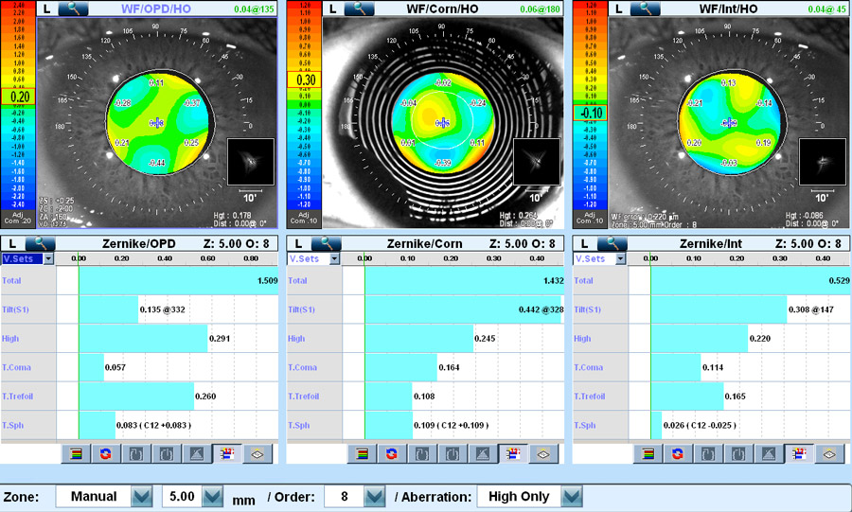This screenshot has height=512, width=852.
Task: Open the Aberration High Only dropdown
Action: point(570,496)
